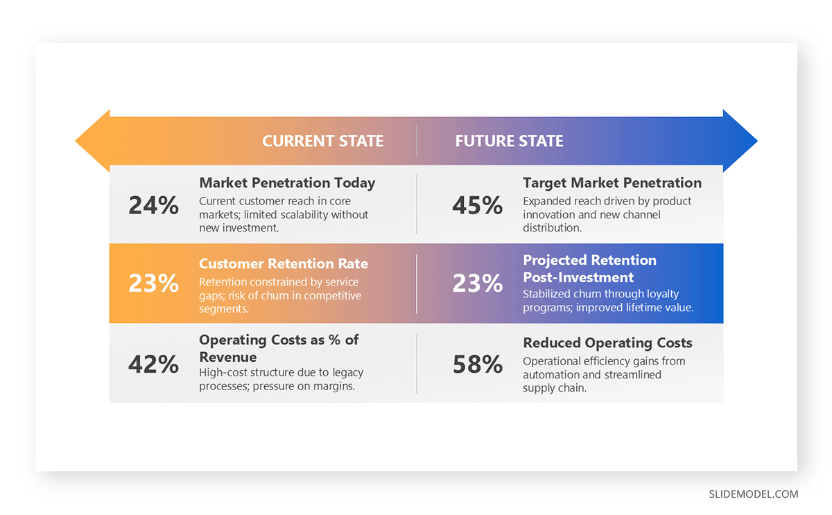The width and height of the screenshot is (832, 515).
Task: Open the SLIDEMODEL.COM watermark link
Action: coord(753,494)
